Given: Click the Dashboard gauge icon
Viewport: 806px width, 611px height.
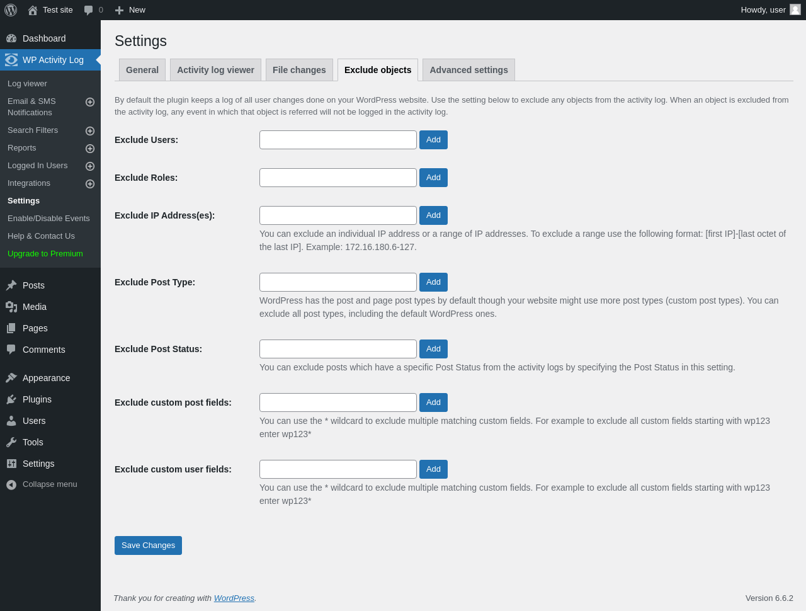Looking at the screenshot, I should (x=11, y=38).
